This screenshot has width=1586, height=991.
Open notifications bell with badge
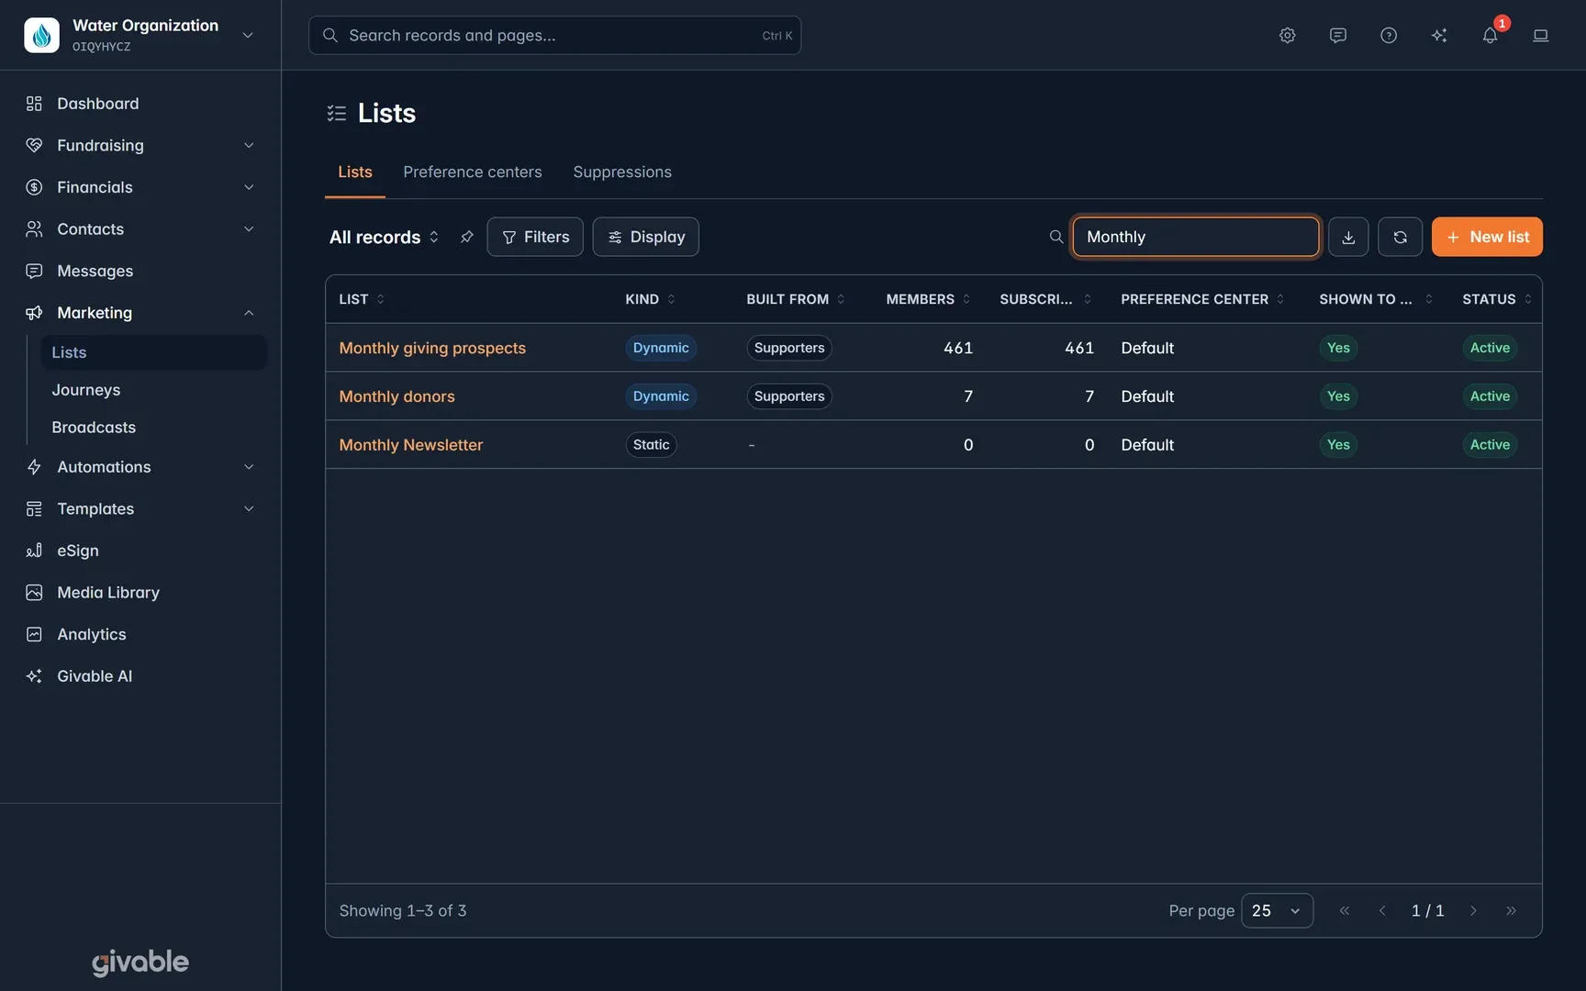pyautogui.click(x=1490, y=35)
